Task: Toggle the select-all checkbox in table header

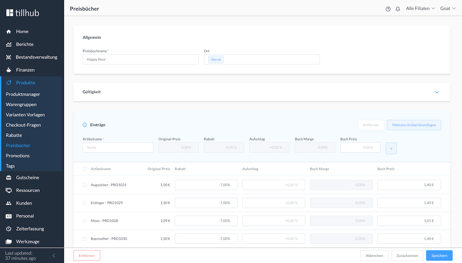Action: pyautogui.click(x=84, y=169)
